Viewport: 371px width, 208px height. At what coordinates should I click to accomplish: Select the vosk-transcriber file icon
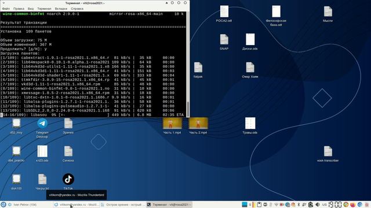coord(328,154)
